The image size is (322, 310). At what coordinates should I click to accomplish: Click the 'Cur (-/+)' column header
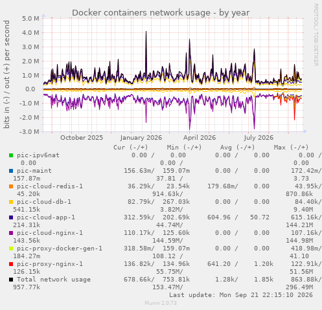coord(131,148)
